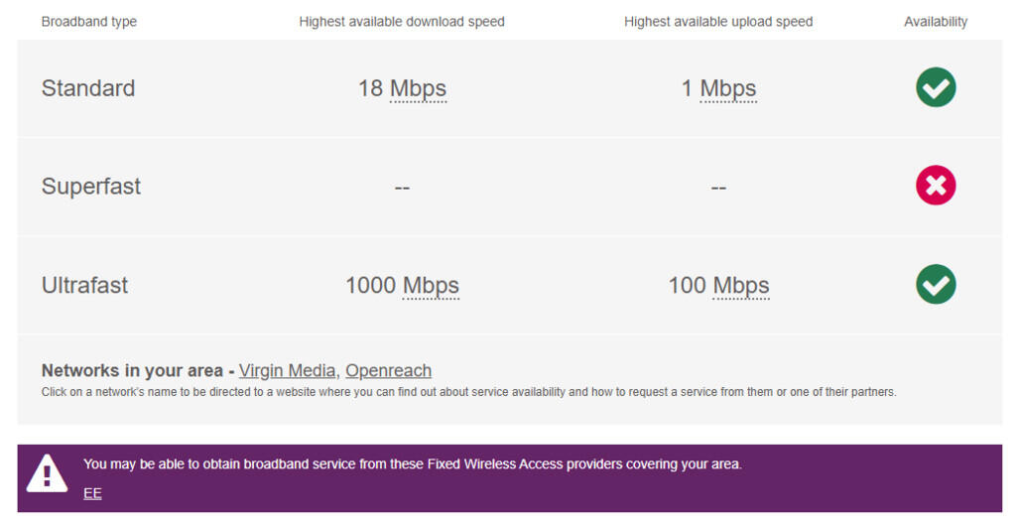The height and width of the screenshot is (525, 1016).
Task: Open the Virgin Media network link
Action: coord(287,371)
